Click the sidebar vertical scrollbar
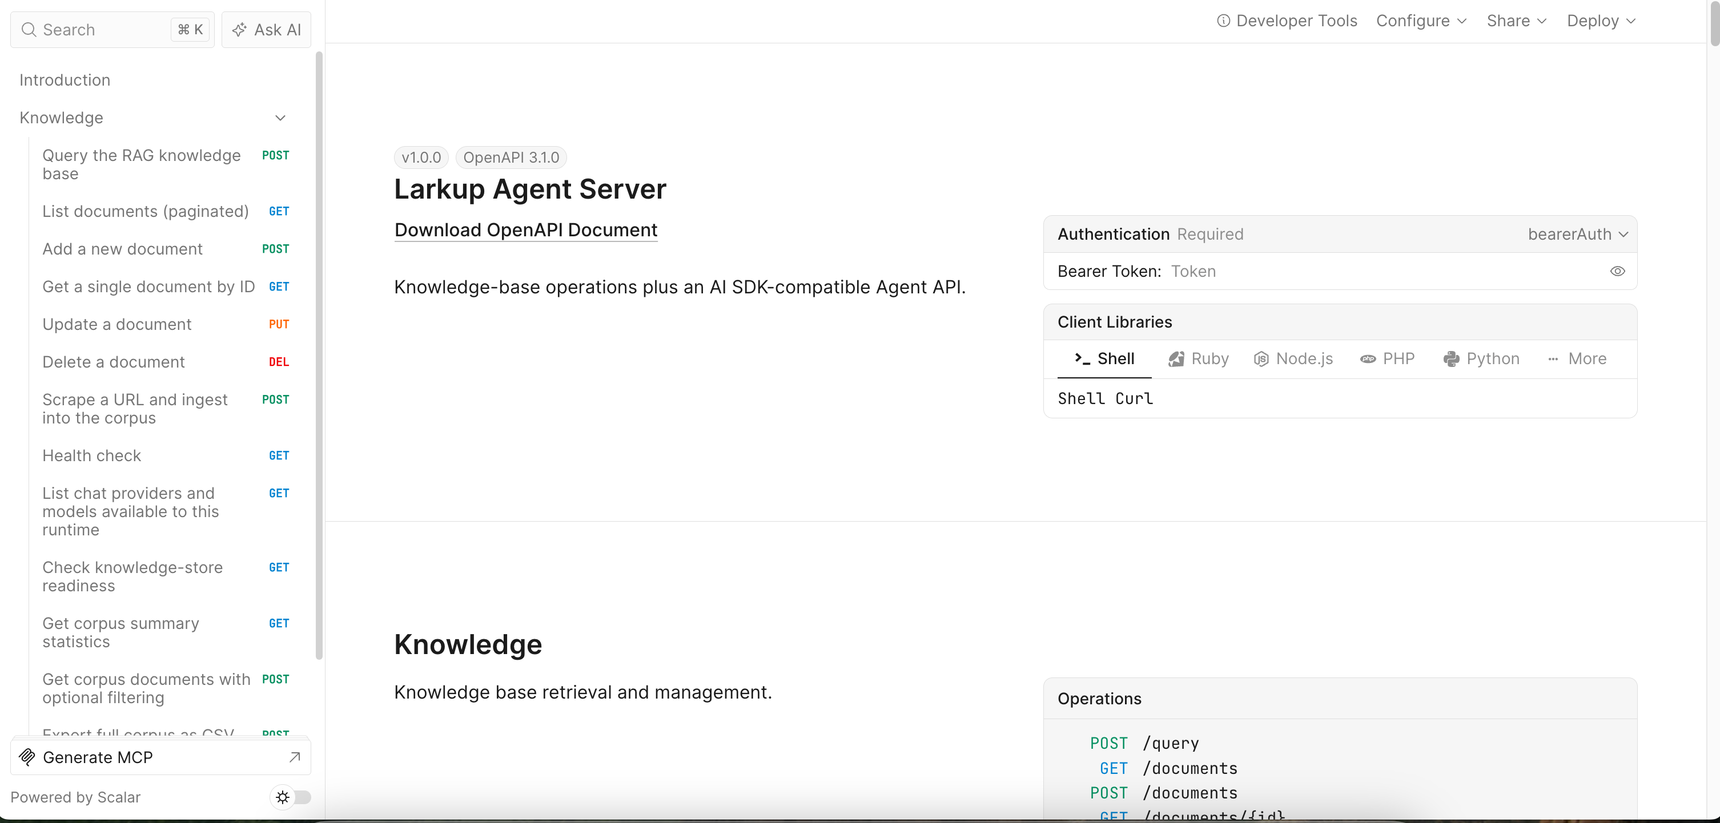The height and width of the screenshot is (823, 1720). coord(319,354)
